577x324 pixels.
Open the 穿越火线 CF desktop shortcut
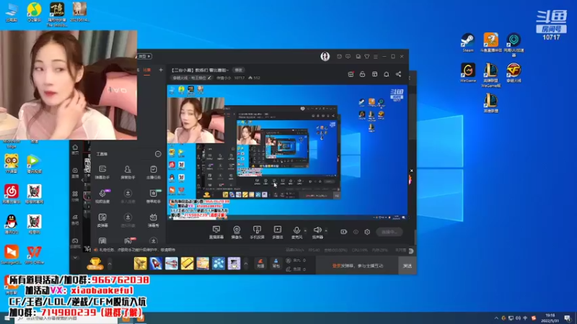point(514,73)
